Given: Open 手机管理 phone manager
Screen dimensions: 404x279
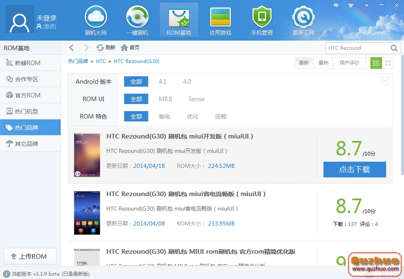Looking at the screenshot, I should 262,19.
